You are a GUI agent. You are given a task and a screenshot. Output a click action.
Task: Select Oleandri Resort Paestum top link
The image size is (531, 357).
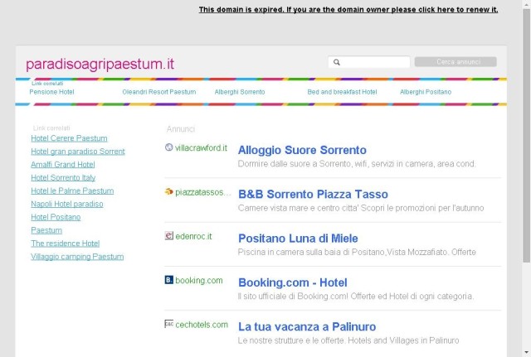pyautogui.click(x=159, y=92)
